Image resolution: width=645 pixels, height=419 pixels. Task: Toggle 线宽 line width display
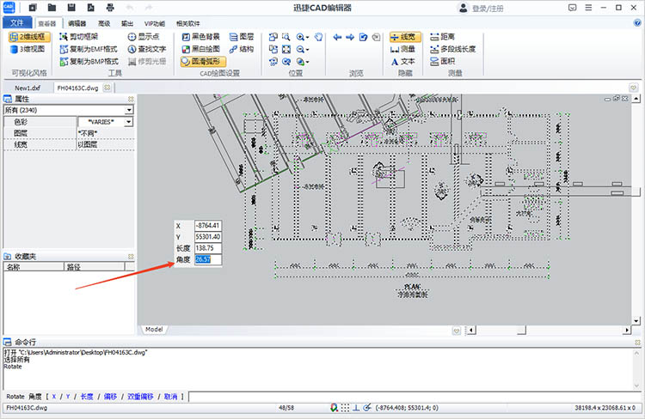click(x=405, y=37)
